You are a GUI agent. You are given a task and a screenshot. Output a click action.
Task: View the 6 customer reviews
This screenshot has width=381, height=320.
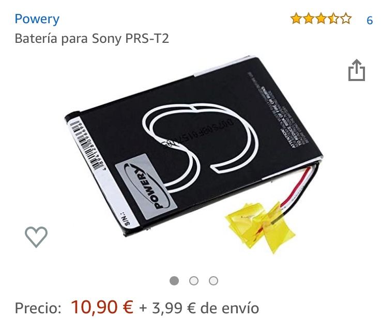coord(369,20)
